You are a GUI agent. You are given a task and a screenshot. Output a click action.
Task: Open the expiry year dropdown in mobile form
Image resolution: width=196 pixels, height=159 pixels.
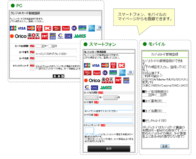click(x=147, y=95)
